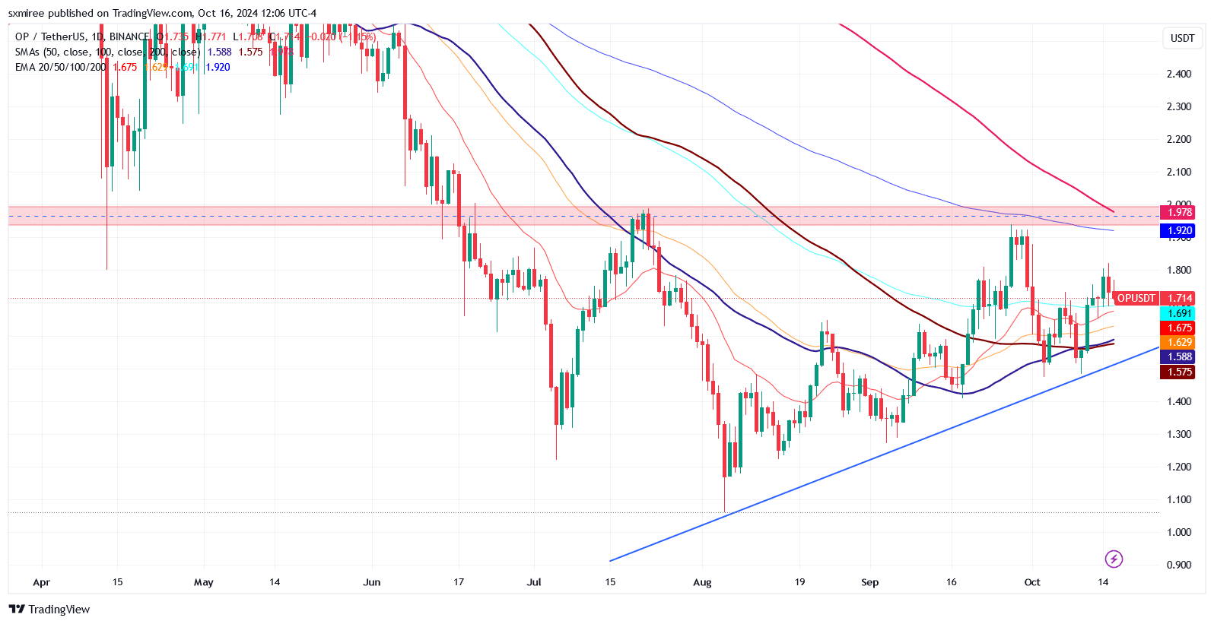The width and height of the screenshot is (1214, 624).
Task: Click the 1.400 price axis value
Action: (1179, 401)
